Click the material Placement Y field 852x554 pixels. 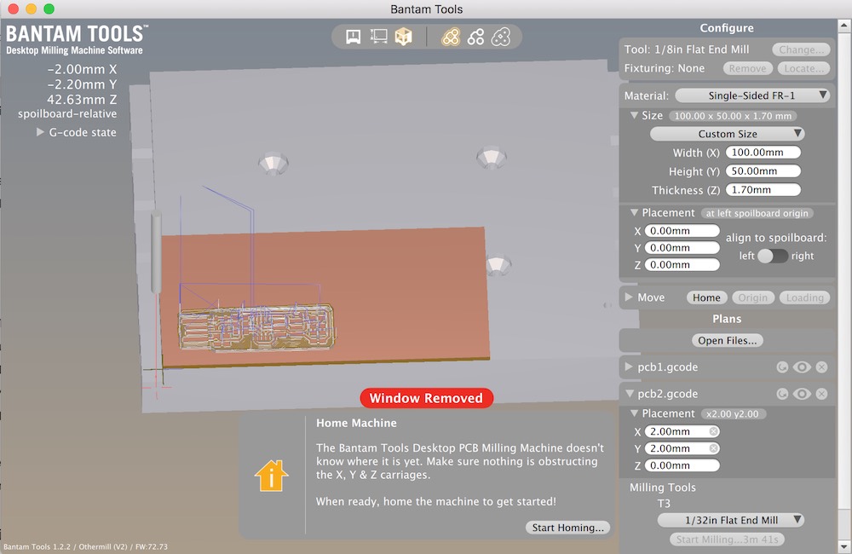(x=682, y=247)
